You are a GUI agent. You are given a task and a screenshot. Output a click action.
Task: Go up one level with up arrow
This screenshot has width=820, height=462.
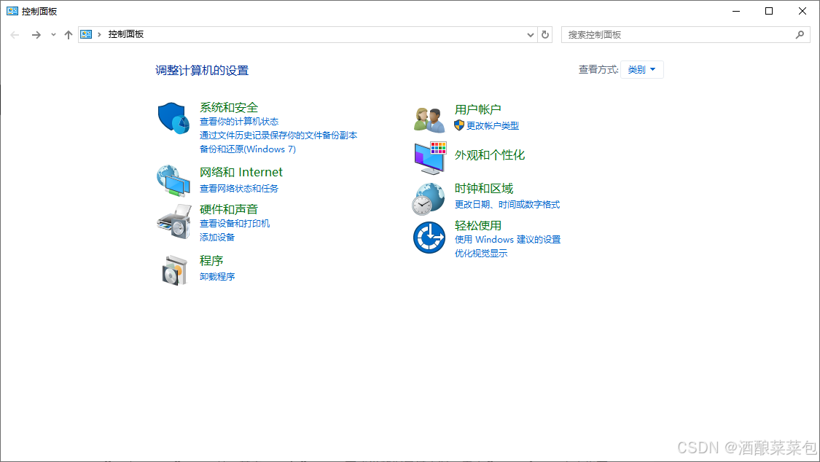(x=68, y=35)
